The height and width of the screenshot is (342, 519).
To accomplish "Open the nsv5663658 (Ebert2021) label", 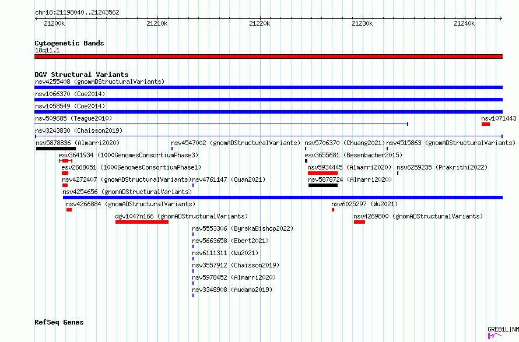I will pos(230,241).
